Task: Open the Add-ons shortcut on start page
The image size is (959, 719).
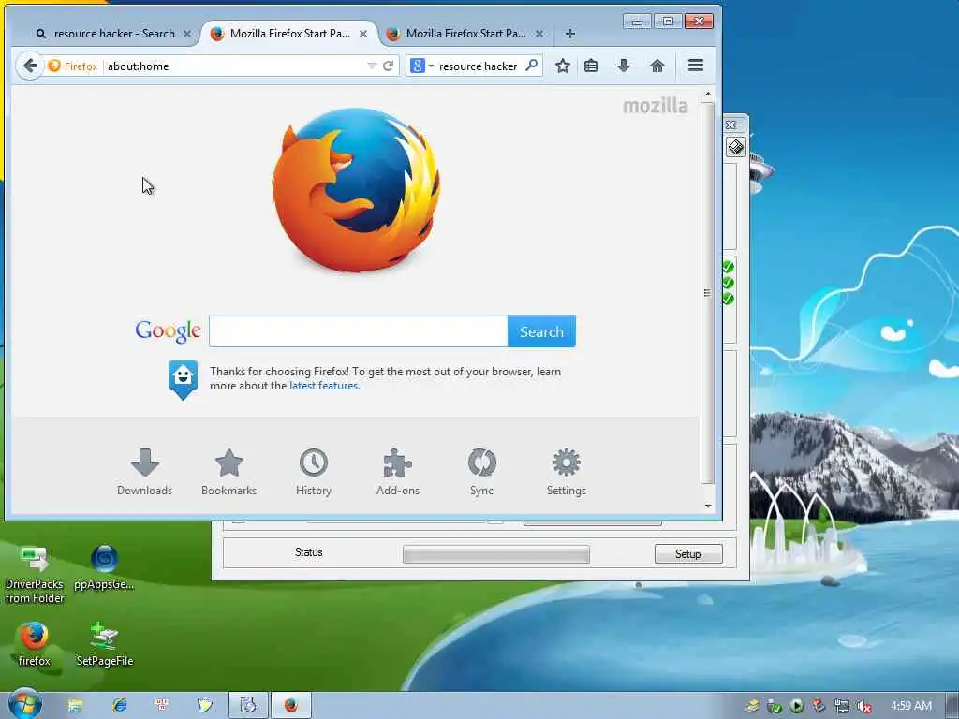Action: tap(398, 472)
